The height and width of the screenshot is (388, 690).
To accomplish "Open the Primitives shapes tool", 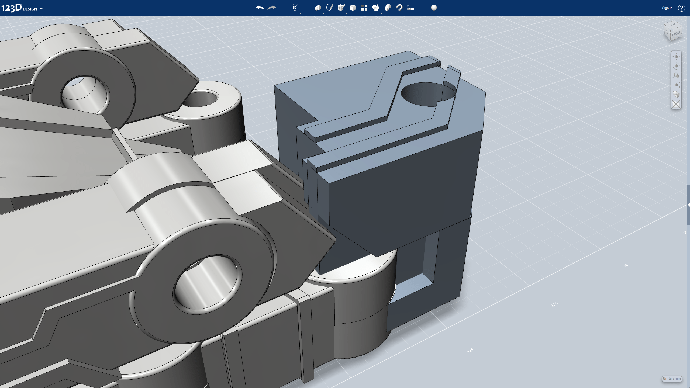I will [318, 8].
